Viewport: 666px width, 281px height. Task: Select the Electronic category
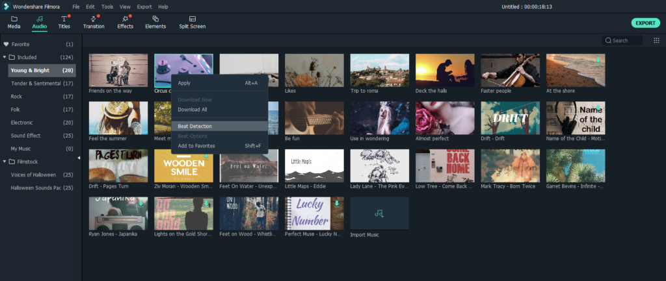22,123
